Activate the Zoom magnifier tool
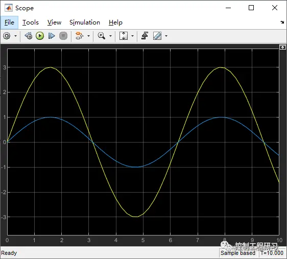The width and height of the screenshot is (287, 259). pyautogui.click(x=102, y=36)
